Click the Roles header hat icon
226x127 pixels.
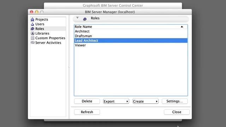point(85,19)
